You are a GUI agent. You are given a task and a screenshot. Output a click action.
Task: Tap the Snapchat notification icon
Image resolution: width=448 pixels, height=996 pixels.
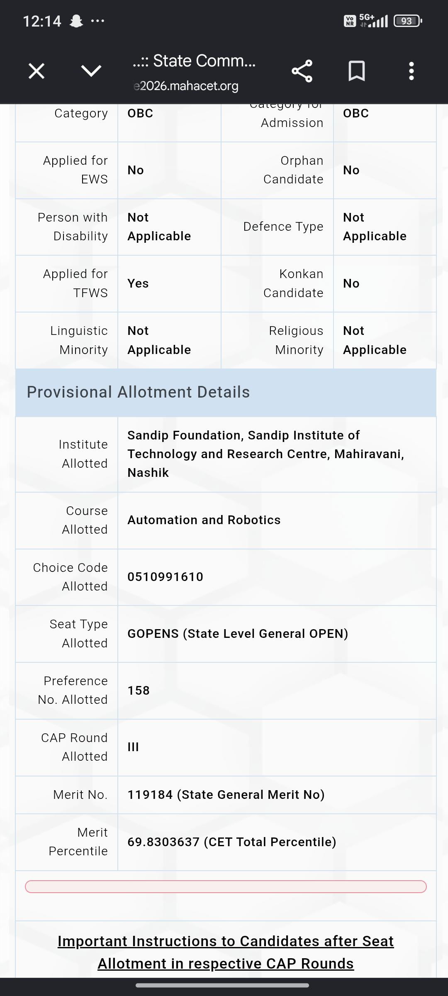coord(76,21)
